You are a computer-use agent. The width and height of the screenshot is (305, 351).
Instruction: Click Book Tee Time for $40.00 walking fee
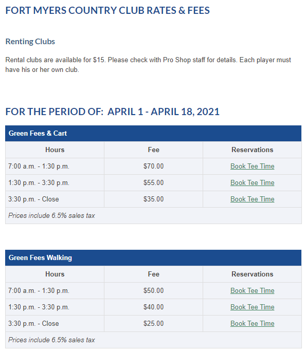click(x=252, y=307)
